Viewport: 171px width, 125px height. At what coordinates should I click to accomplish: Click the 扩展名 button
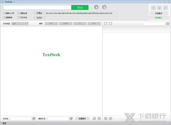[x=39, y=13]
